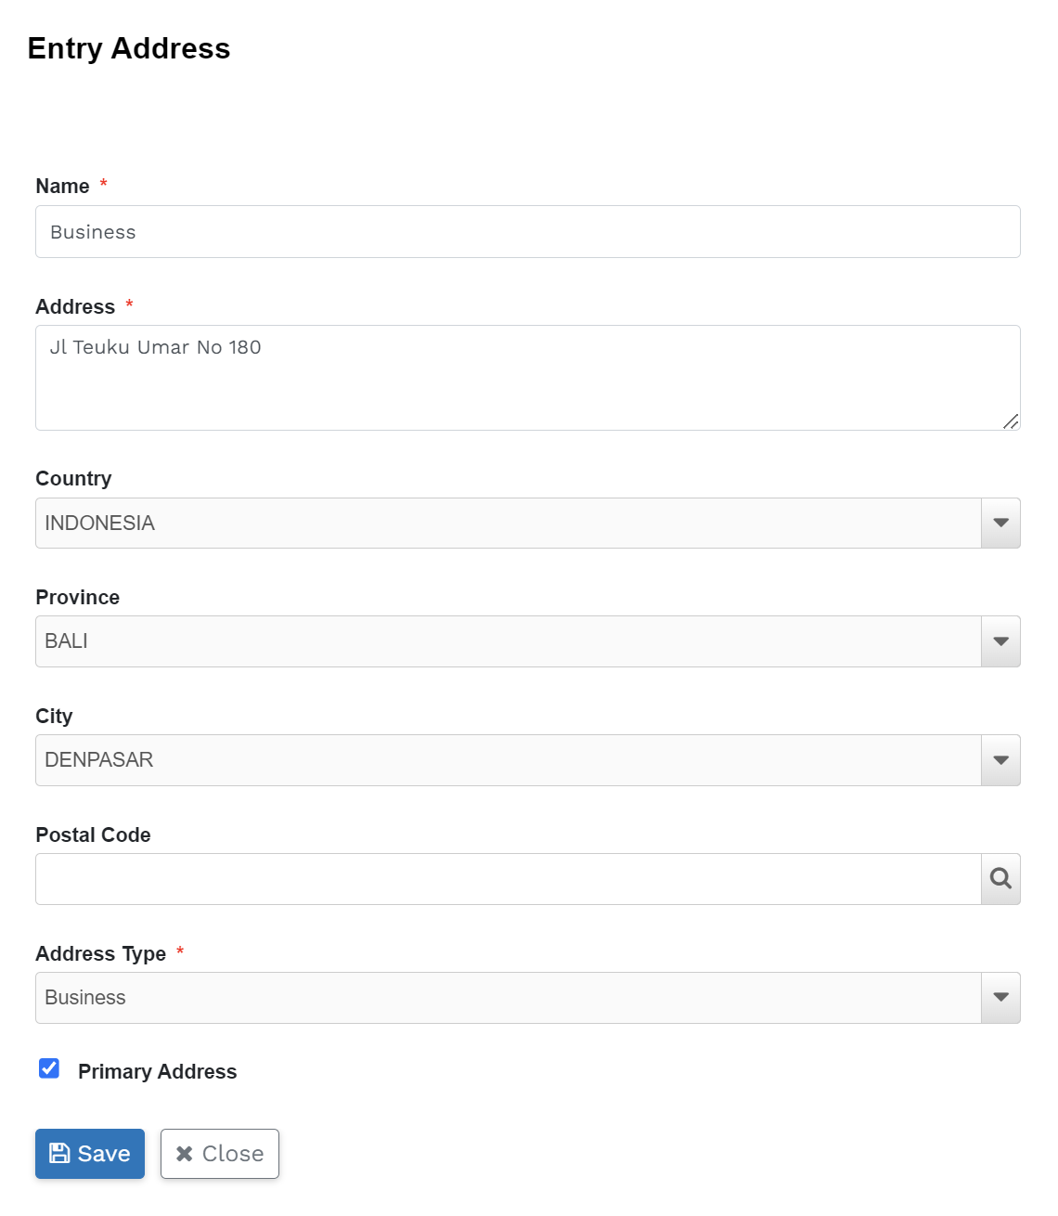
Task: Open the City dropdown arrow
Action: tap(1000, 760)
